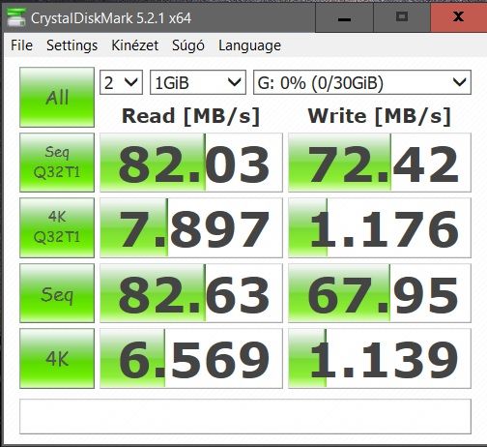Click the Seq write result 67.95
487x447 pixels.
pyautogui.click(x=380, y=293)
